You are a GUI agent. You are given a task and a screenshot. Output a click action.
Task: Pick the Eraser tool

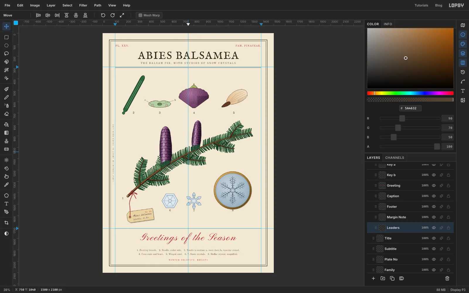pos(6,114)
